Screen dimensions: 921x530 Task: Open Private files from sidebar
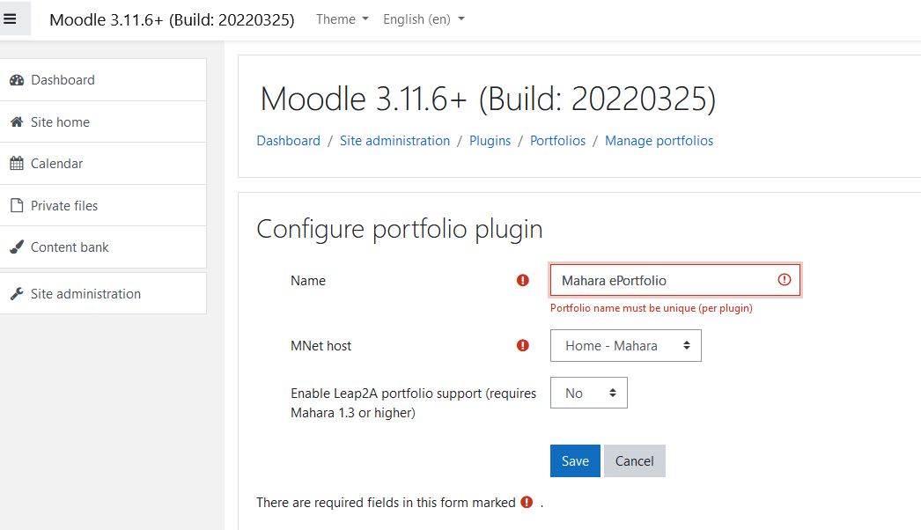(x=103, y=205)
